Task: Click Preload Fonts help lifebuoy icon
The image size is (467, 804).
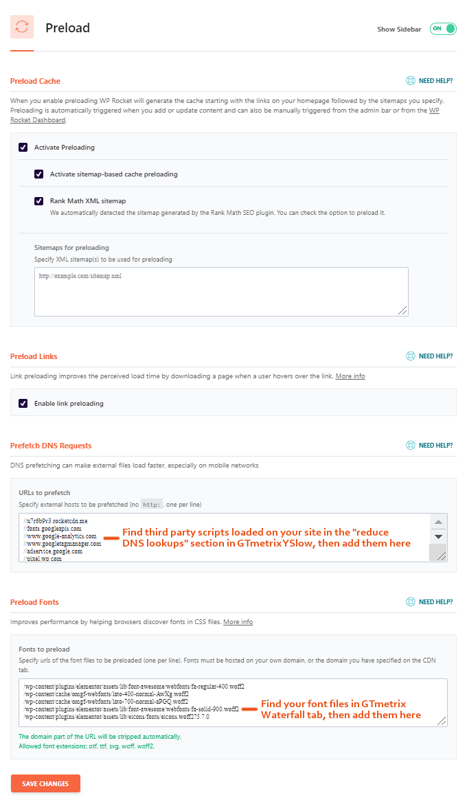Action: (x=411, y=602)
